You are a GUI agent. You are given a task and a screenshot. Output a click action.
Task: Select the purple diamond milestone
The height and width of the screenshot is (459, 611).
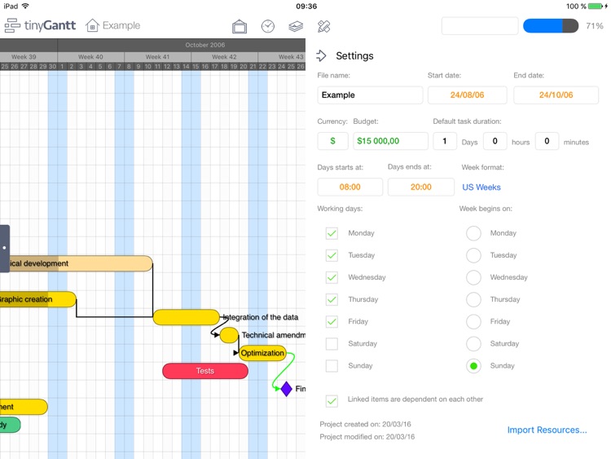point(286,389)
